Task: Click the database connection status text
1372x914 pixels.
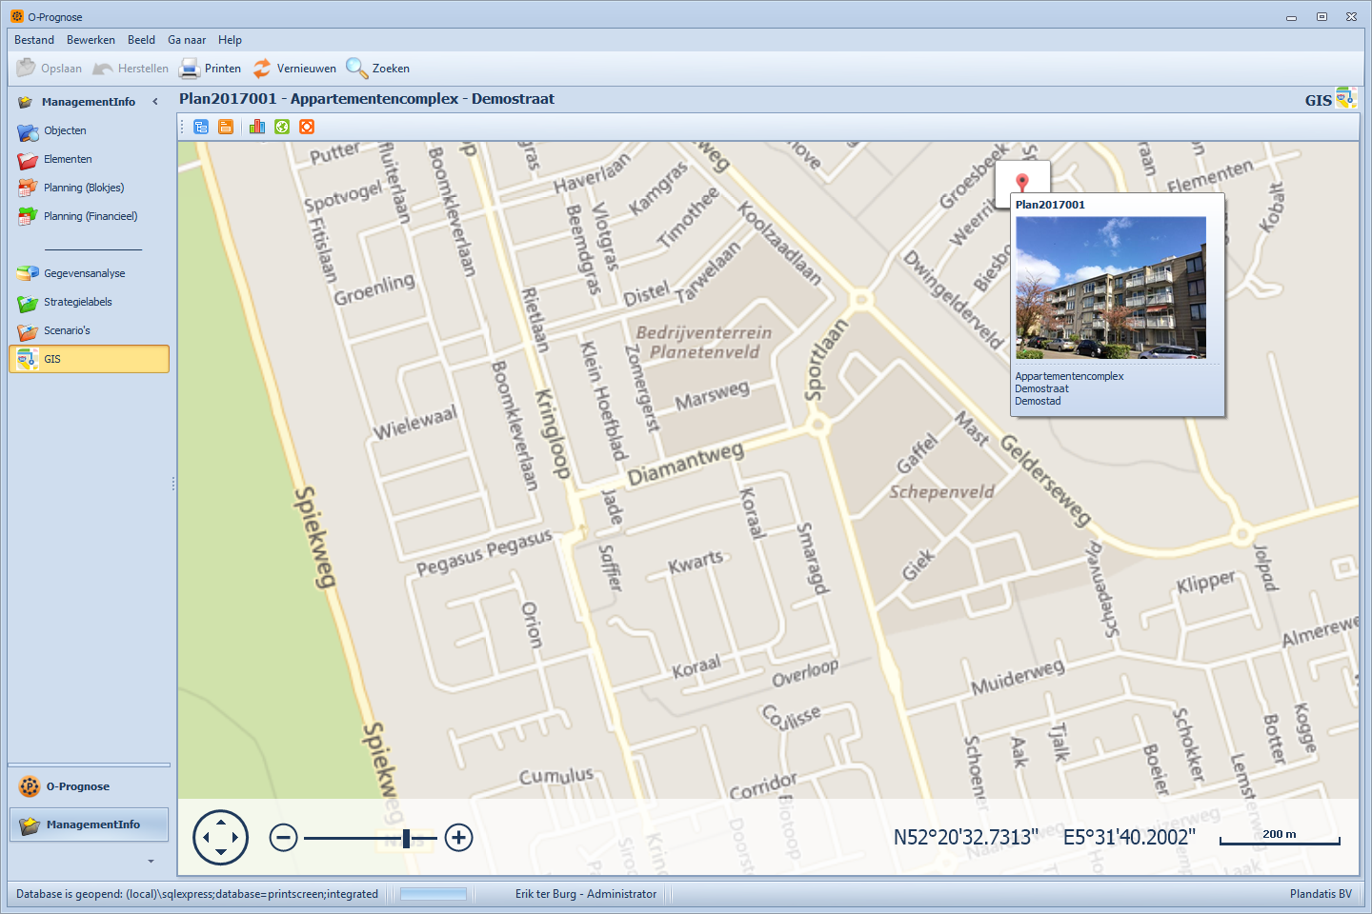Action: coord(197,894)
